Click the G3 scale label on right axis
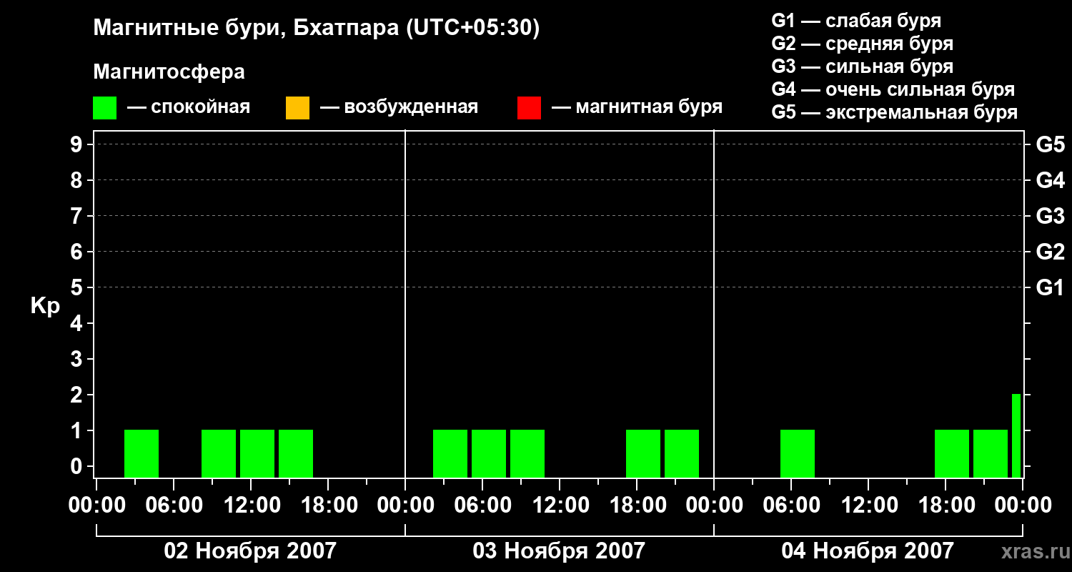The height and width of the screenshot is (572, 1072). (x=1051, y=216)
